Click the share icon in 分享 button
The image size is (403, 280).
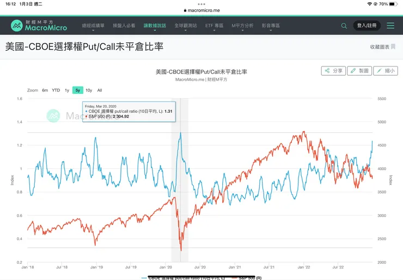pyautogui.click(x=327, y=70)
